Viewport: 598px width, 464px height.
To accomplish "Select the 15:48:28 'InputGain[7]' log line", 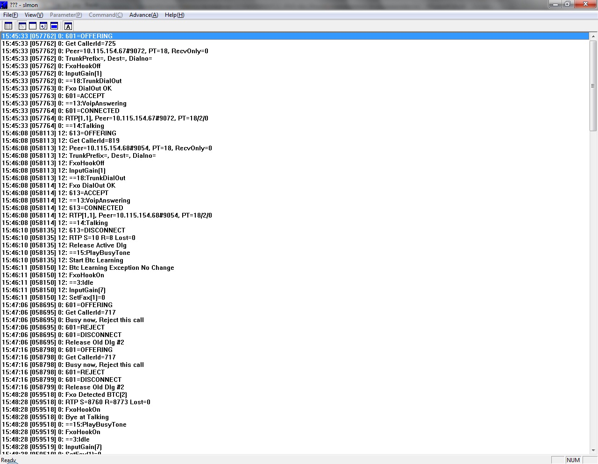I will tap(295, 447).
